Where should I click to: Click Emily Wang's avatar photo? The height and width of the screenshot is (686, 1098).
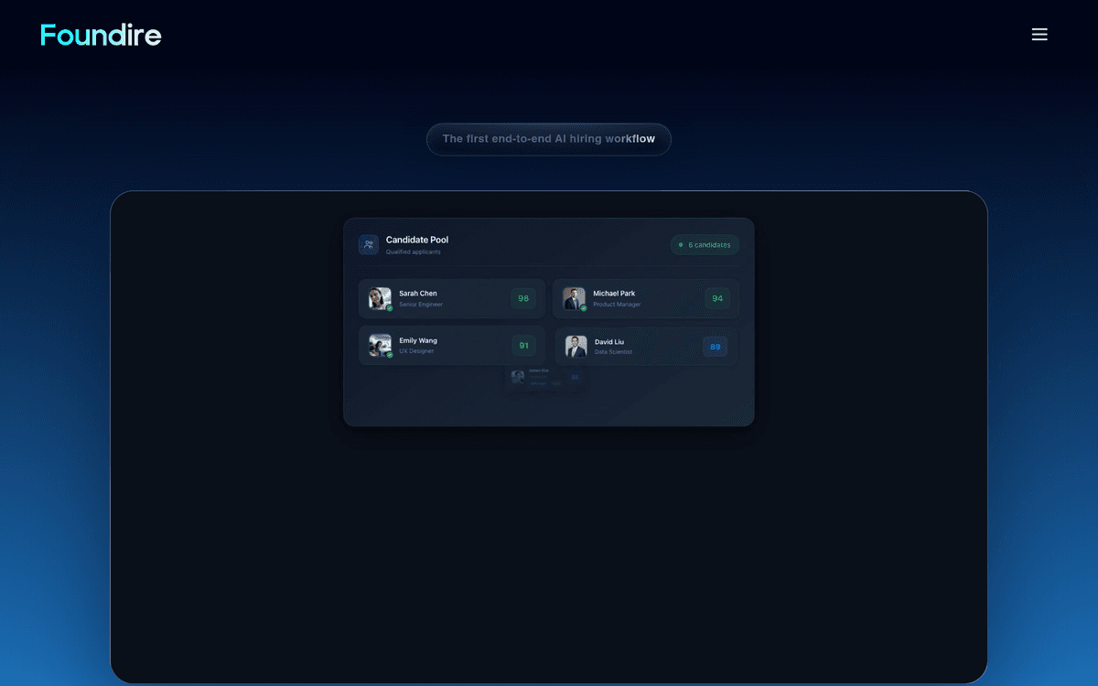pos(380,345)
